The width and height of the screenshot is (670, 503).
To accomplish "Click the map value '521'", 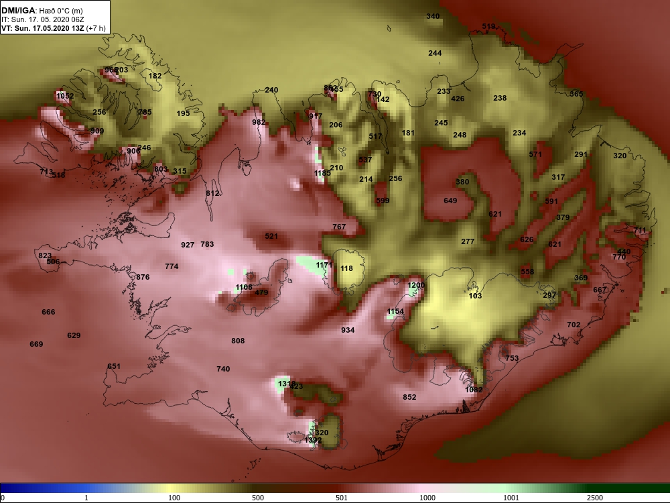I will tap(271, 236).
